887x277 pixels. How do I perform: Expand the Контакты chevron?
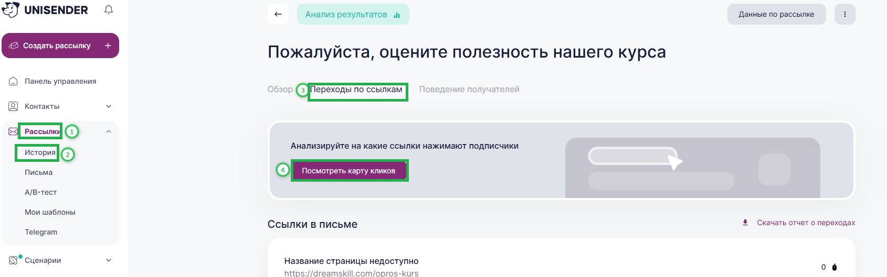click(109, 106)
